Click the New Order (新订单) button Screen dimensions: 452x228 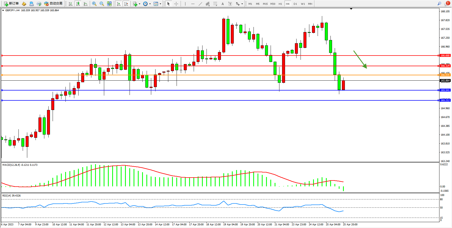(x=11, y=4)
